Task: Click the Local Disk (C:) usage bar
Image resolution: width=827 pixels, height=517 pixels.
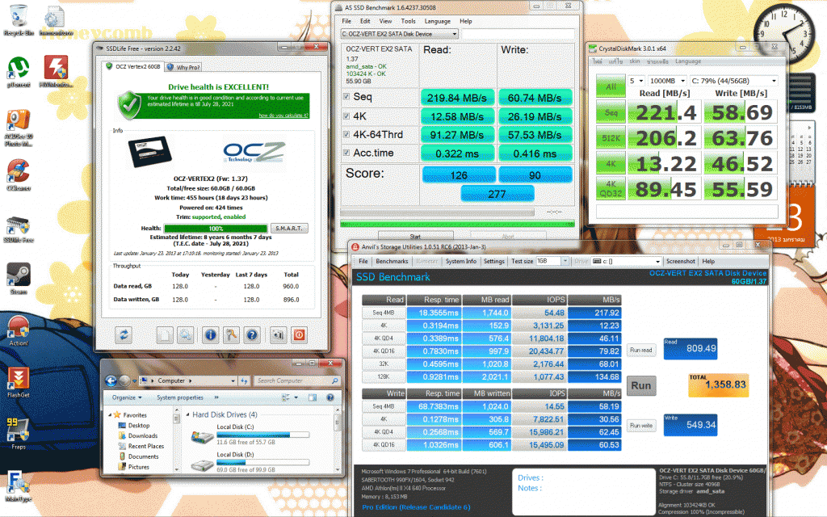Action: tap(262, 435)
